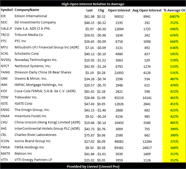Click 'Edison International' company name

(x=31, y=16)
